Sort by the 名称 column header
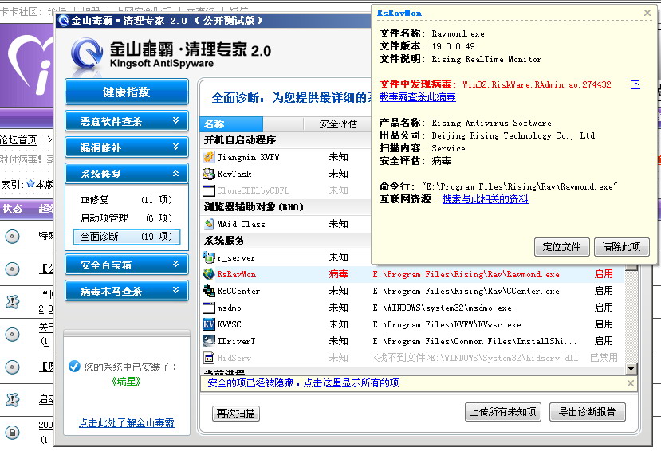This screenshot has width=661, height=451. point(231,124)
